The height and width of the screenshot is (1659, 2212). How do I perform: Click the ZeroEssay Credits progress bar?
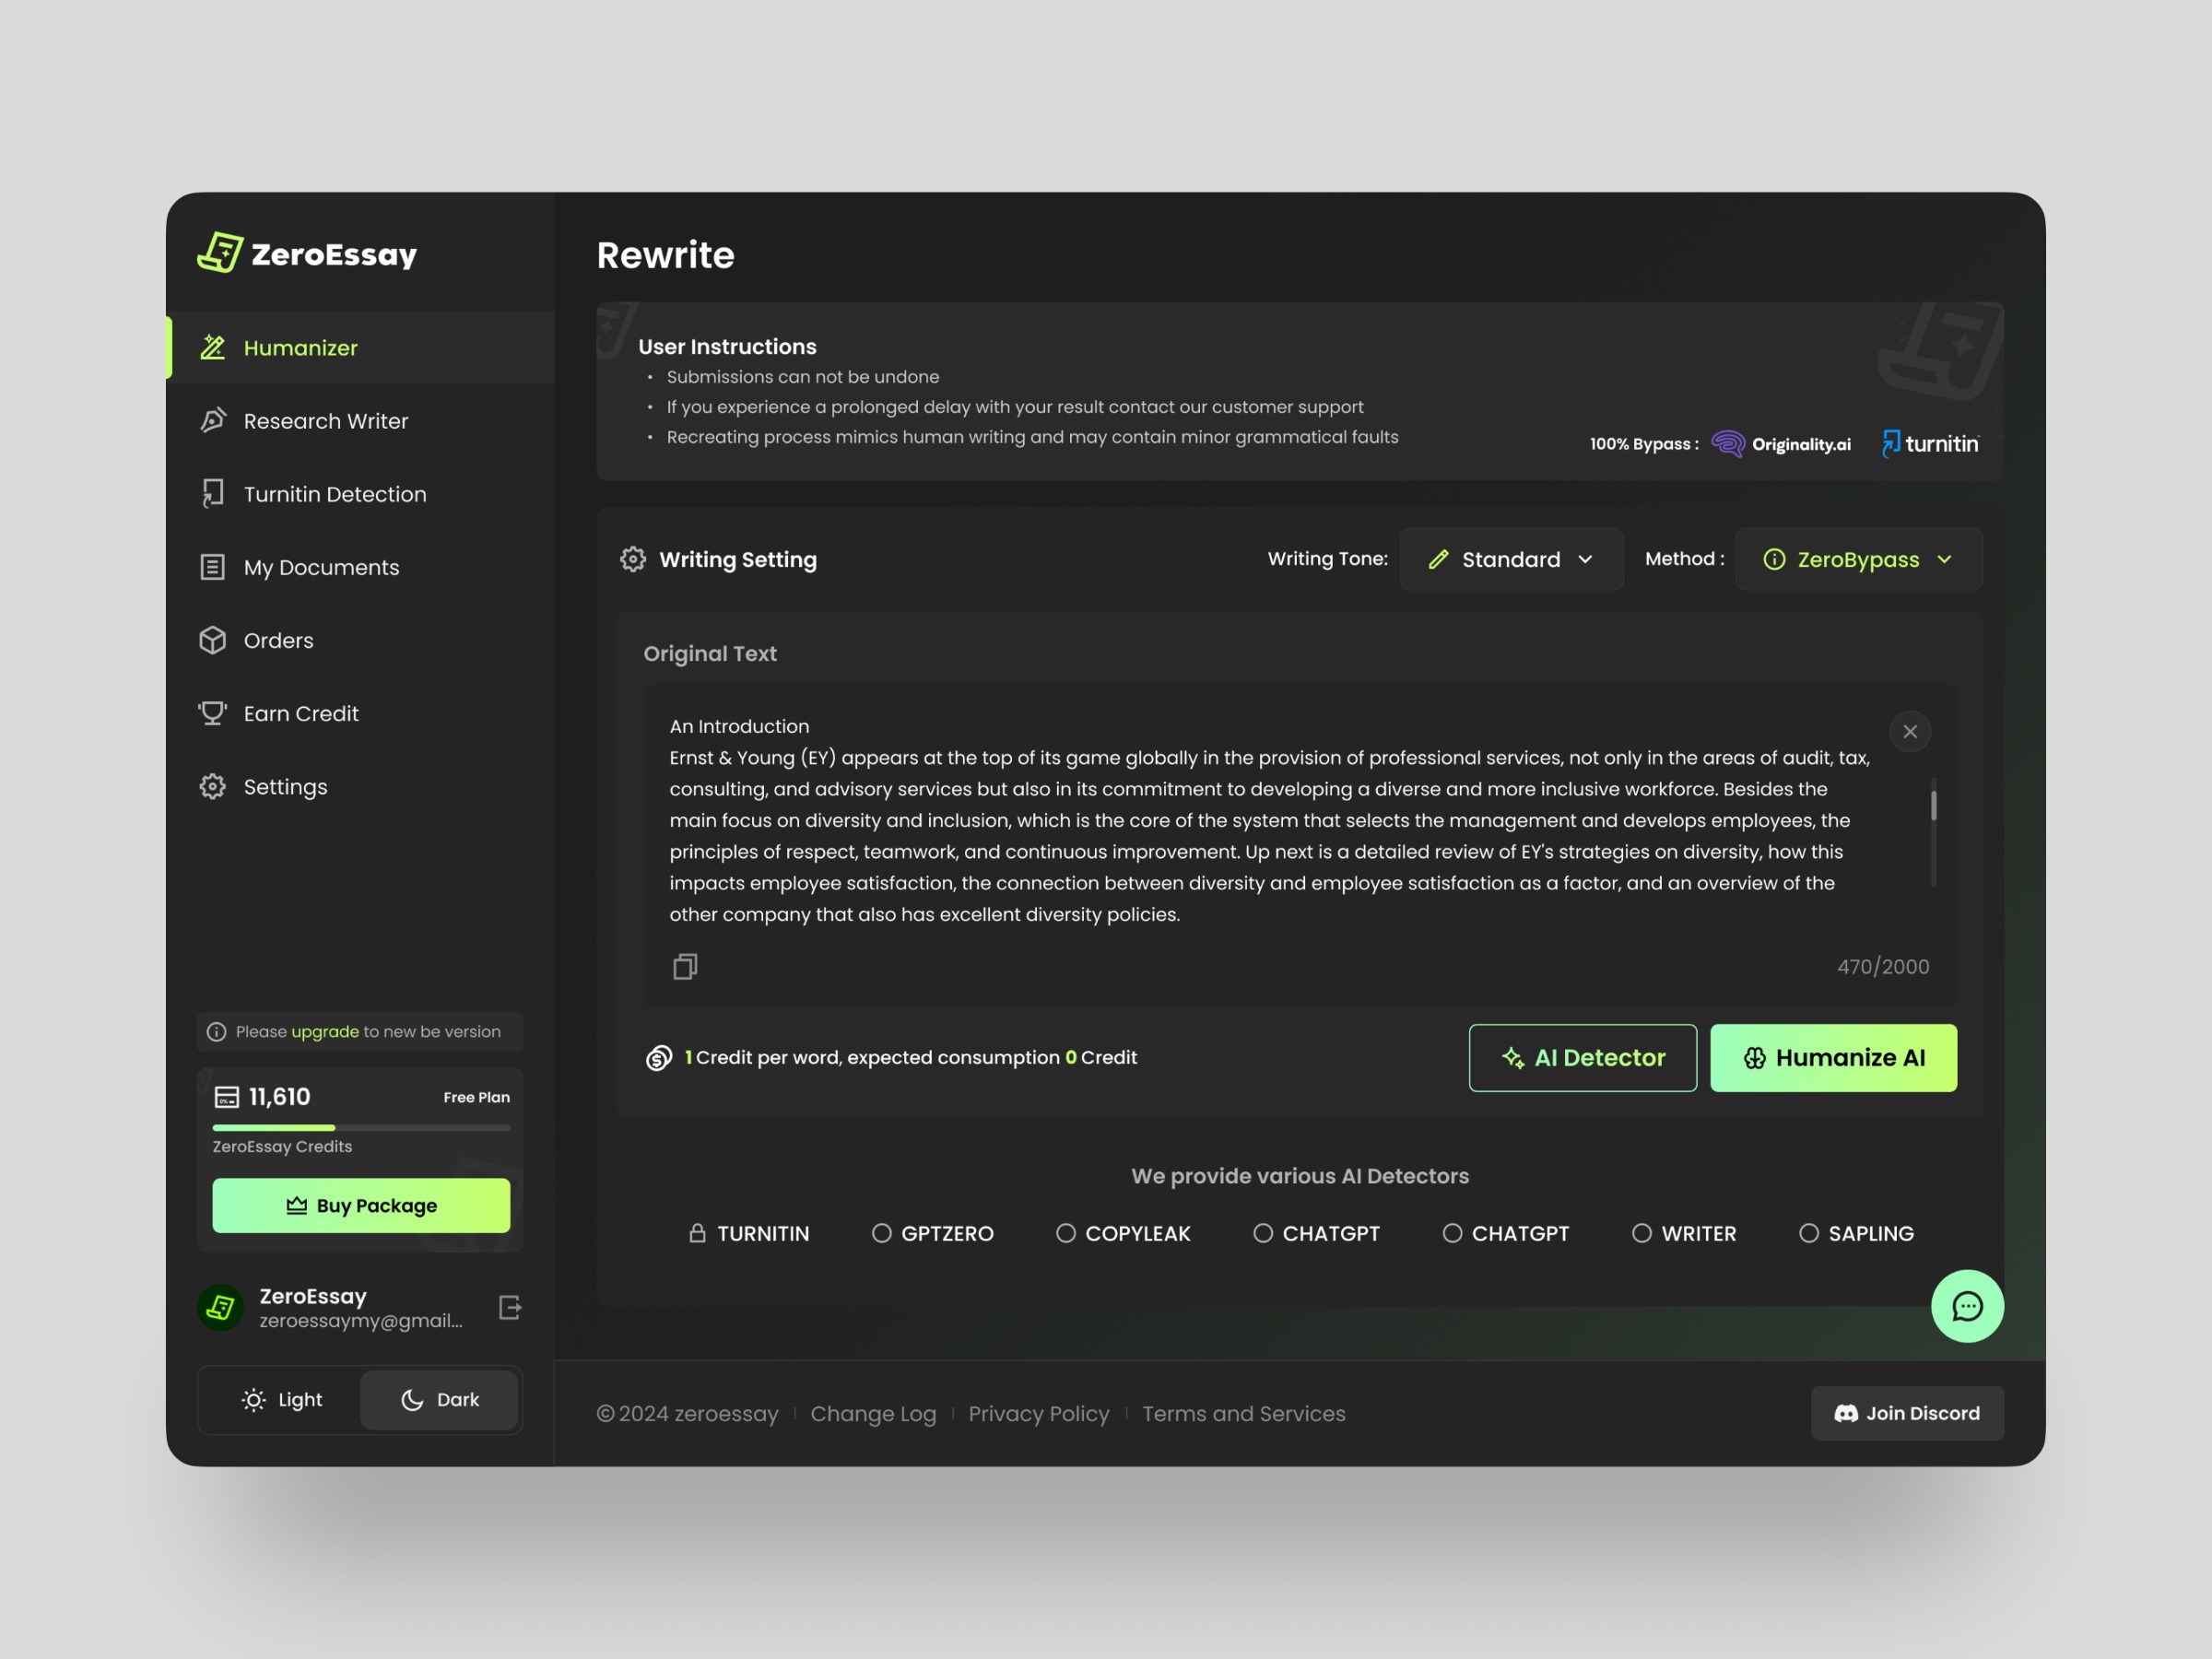point(361,1127)
